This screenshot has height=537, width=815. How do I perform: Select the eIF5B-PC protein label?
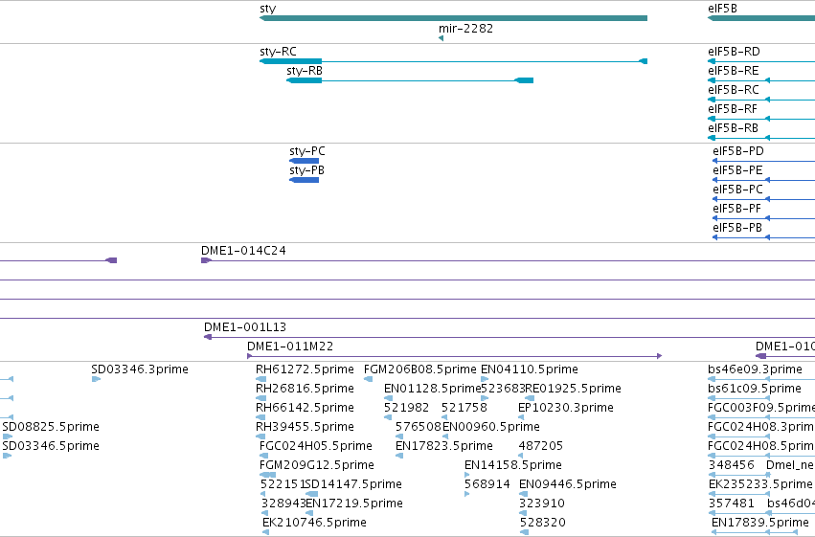click(x=738, y=190)
